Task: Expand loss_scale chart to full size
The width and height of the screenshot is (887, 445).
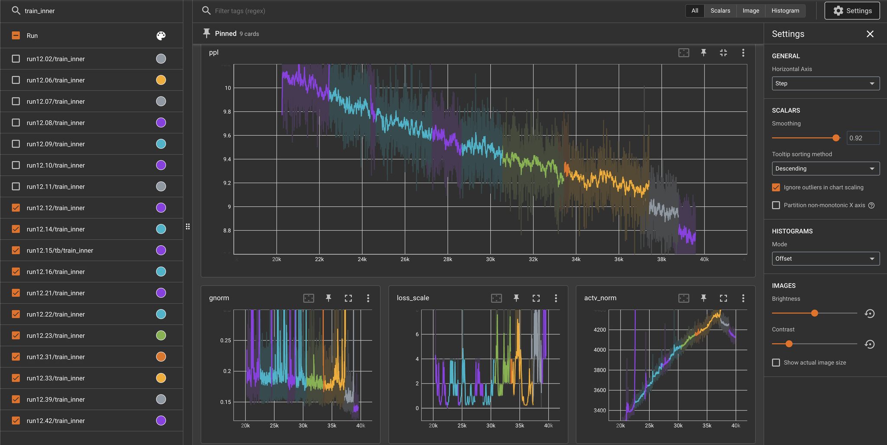Action: 536,298
